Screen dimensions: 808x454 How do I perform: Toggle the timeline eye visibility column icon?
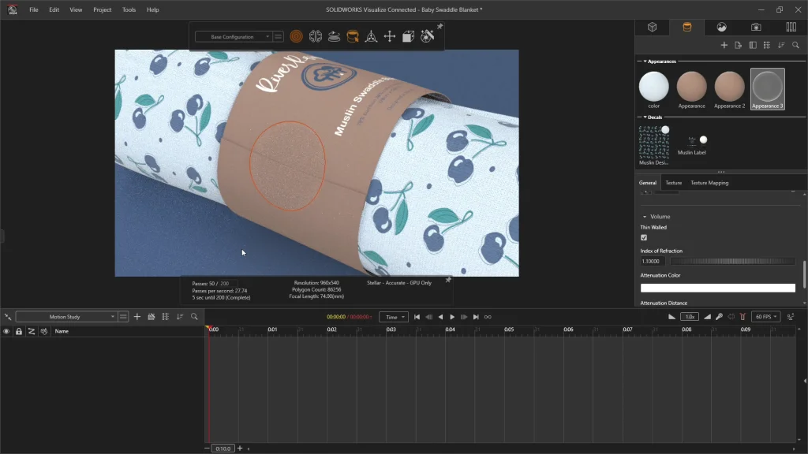click(6, 332)
